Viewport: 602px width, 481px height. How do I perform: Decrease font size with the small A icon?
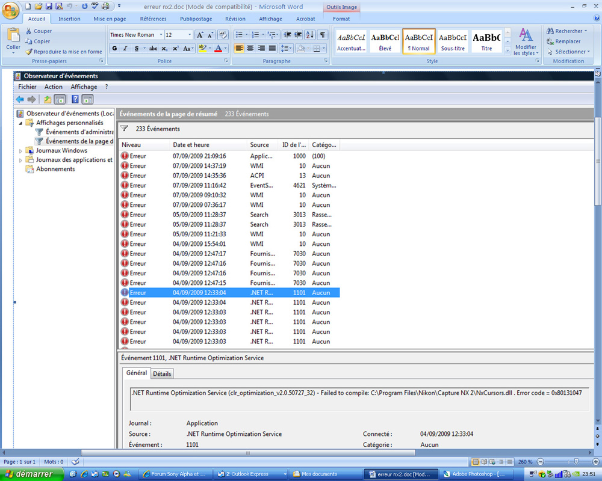210,35
